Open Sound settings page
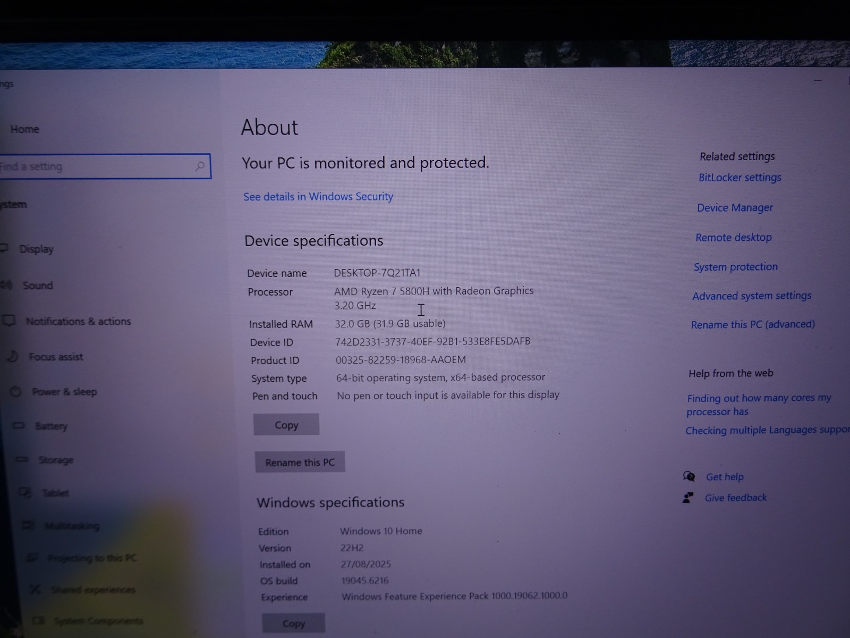 coord(38,286)
